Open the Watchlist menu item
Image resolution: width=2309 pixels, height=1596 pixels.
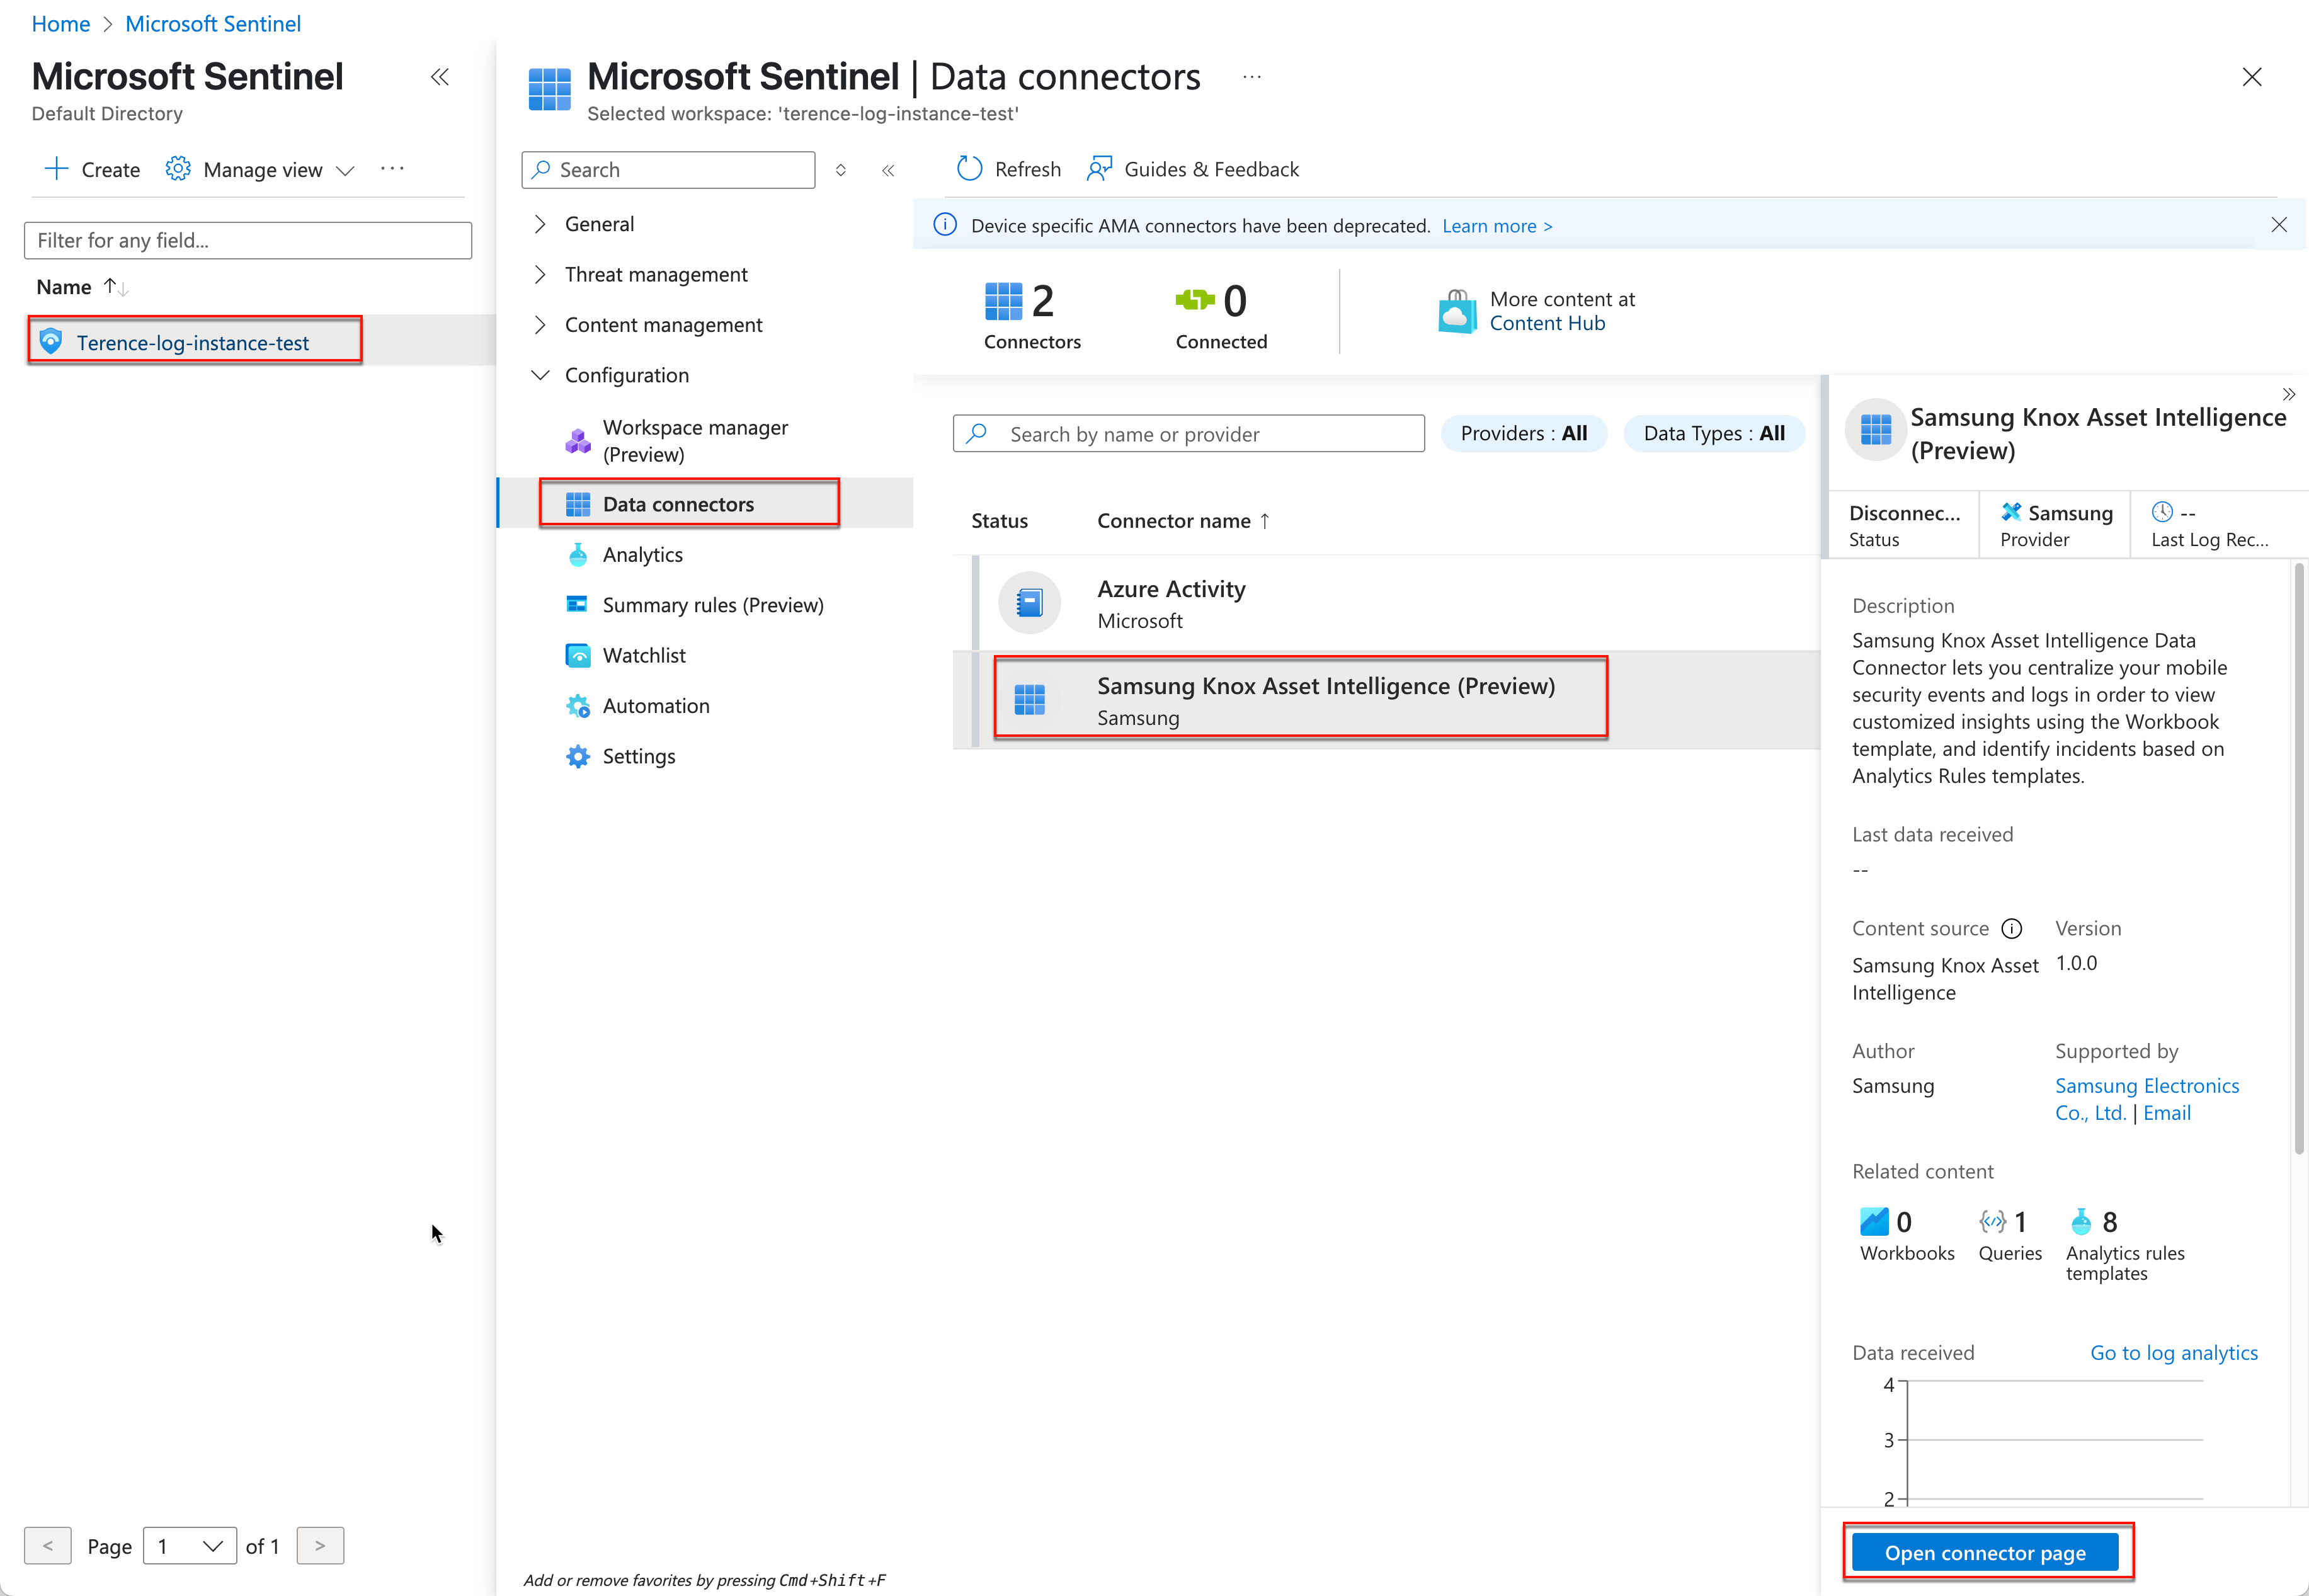pos(644,656)
